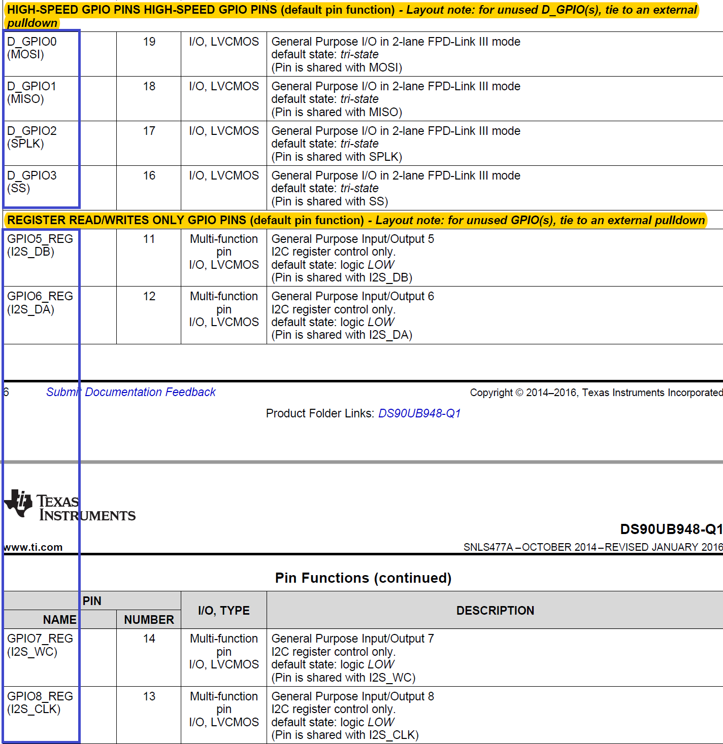Follow the DS90UB948-Q1 product folder link

(419, 413)
